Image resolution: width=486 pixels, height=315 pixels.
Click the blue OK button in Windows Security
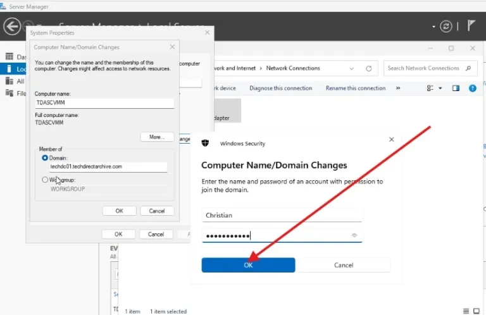[x=248, y=265]
